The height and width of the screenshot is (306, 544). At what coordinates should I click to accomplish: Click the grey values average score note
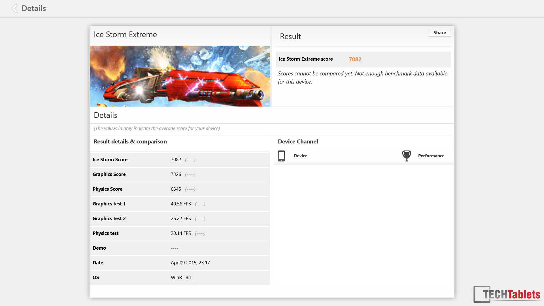157,128
